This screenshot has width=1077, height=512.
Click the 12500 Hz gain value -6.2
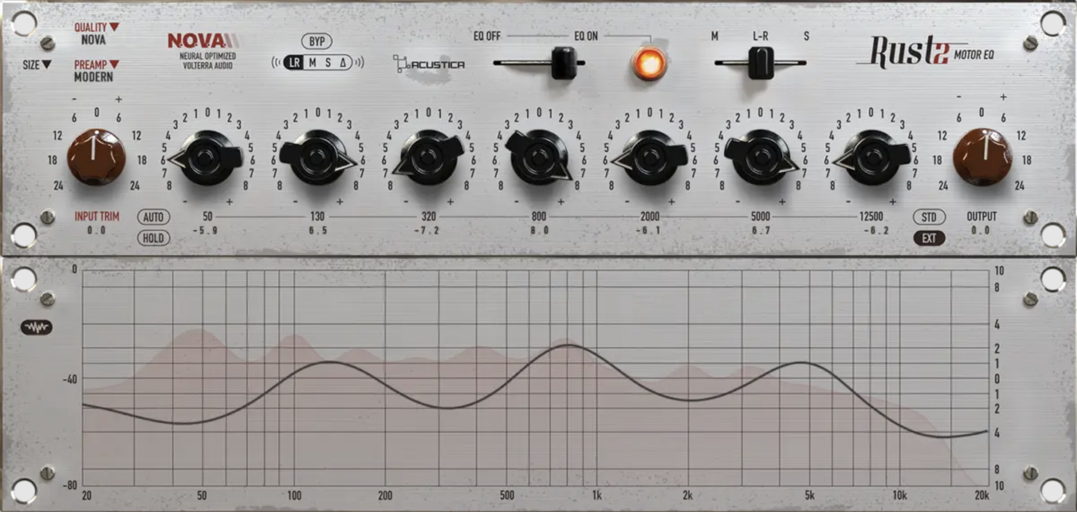point(876,230)
